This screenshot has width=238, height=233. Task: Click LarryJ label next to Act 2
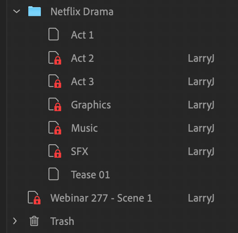pos(201,59)
